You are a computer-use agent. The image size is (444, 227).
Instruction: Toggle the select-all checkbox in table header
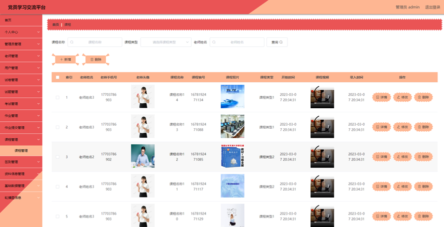pos(57,77)
